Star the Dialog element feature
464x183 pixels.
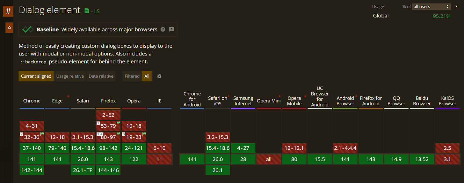tap(9, 28)
